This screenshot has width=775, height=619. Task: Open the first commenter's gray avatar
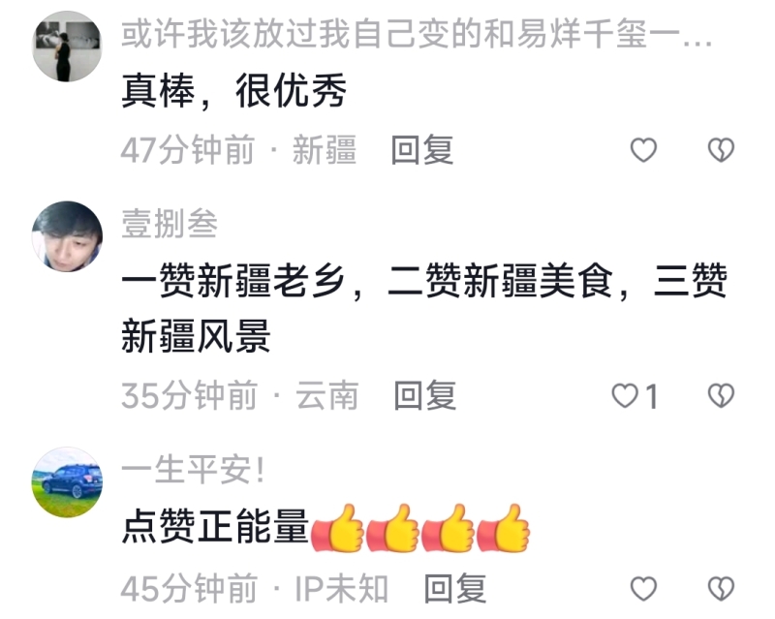pyautogui.click(x=67, y=46)
